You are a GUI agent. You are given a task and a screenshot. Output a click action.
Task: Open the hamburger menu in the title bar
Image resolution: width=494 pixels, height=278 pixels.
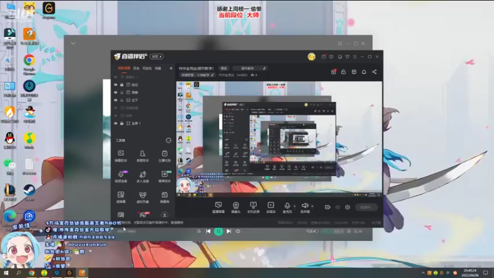(354, 57)
